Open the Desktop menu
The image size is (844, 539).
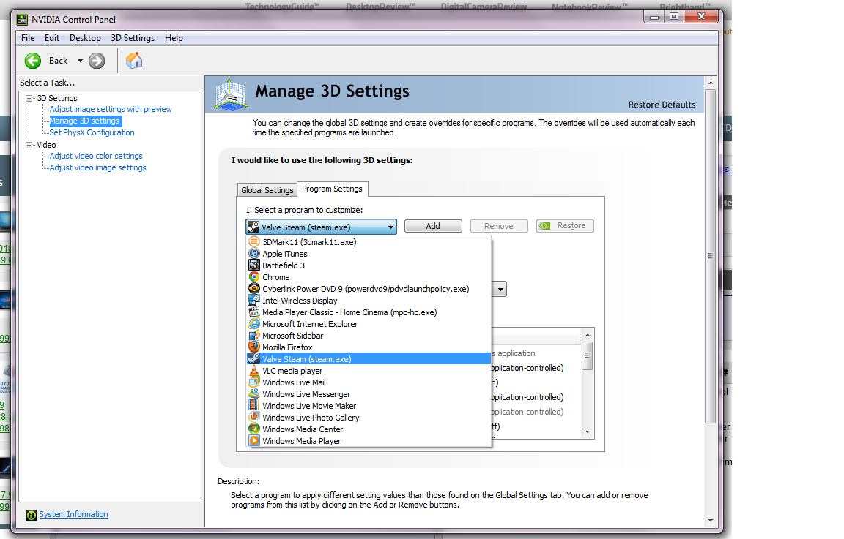coord(85,38)
